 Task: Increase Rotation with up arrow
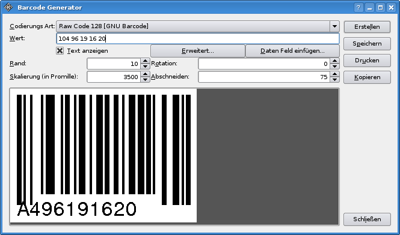coord(334,61)
